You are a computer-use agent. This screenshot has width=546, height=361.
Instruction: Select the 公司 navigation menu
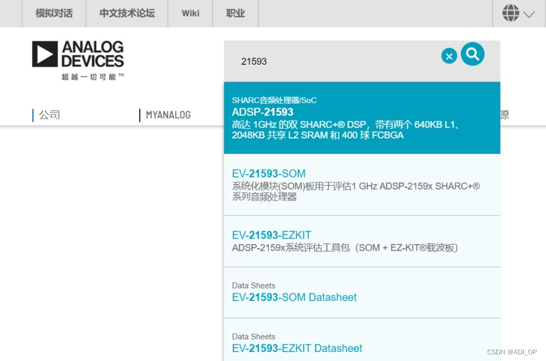pyautogui.click(x=49, y=115)
